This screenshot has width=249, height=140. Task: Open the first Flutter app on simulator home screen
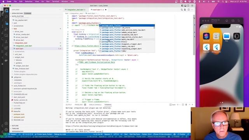[206, 47]
